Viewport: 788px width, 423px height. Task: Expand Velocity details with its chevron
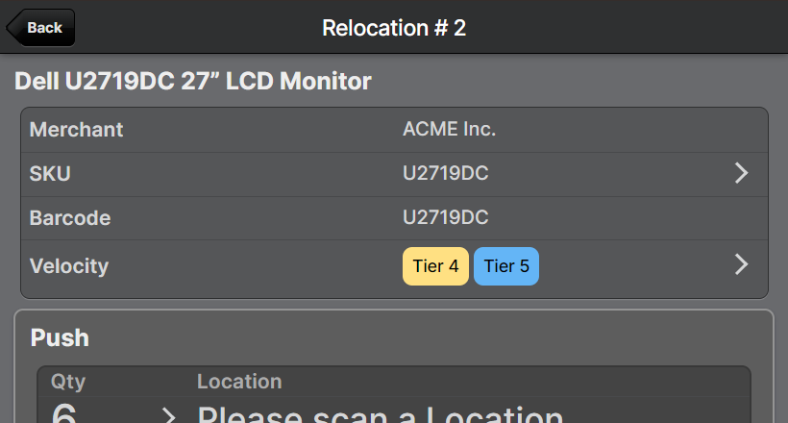(x=741, y=264)
